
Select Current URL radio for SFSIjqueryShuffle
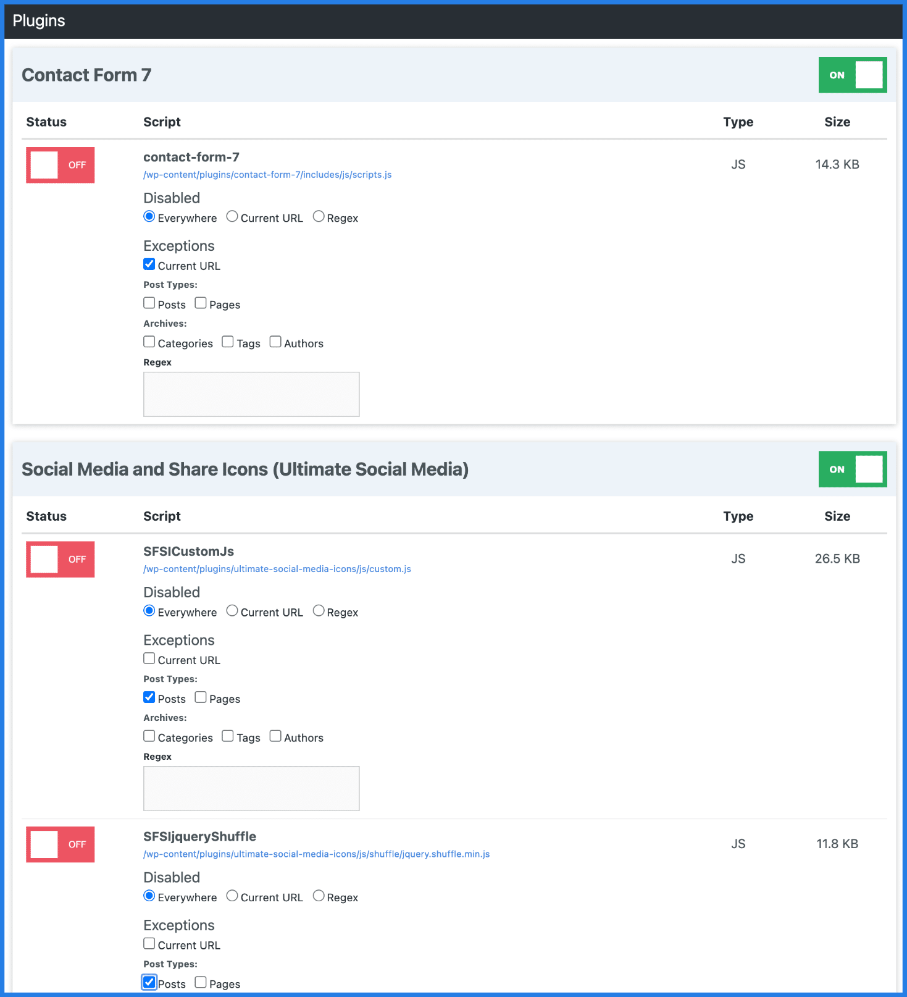[232, 896]
